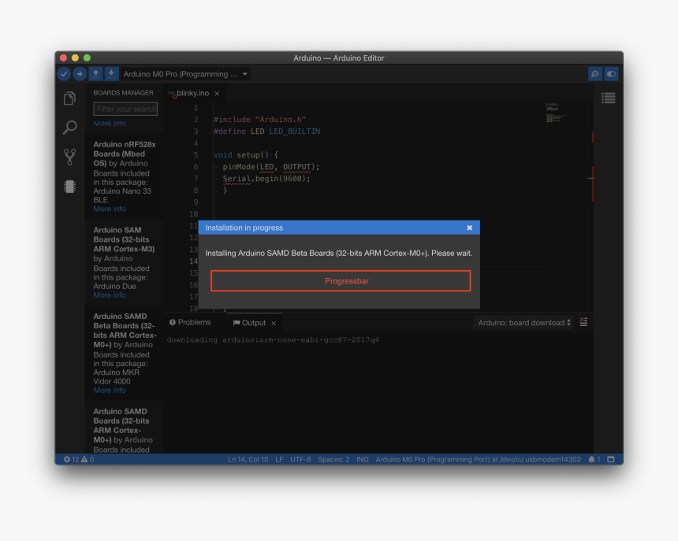Click the BOARDS MANAGER panel title
This screenshot has width=678, height=541.
pos(123,93)
